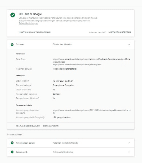Click Halaman ini mobile-friendly text
Screen dimensions: 142x163
(65, 143)
